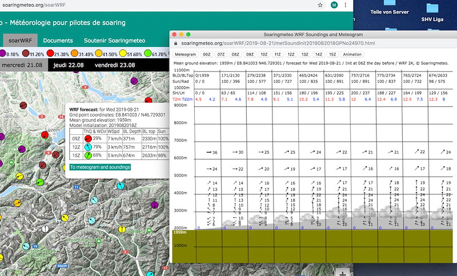Click the Meteogram button
The image size is (457, 276).
pos(185,54)
